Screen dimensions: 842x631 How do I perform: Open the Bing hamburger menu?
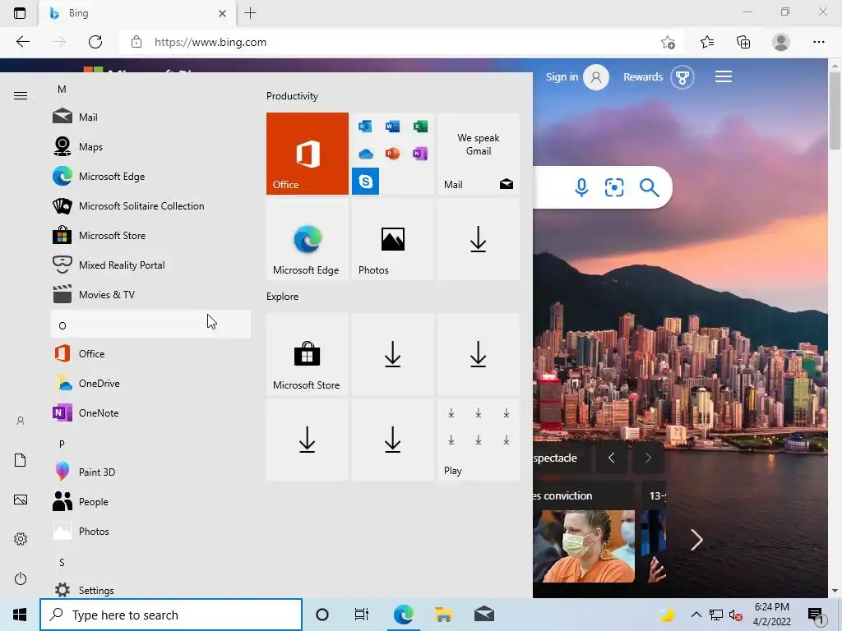coord(724,76)
